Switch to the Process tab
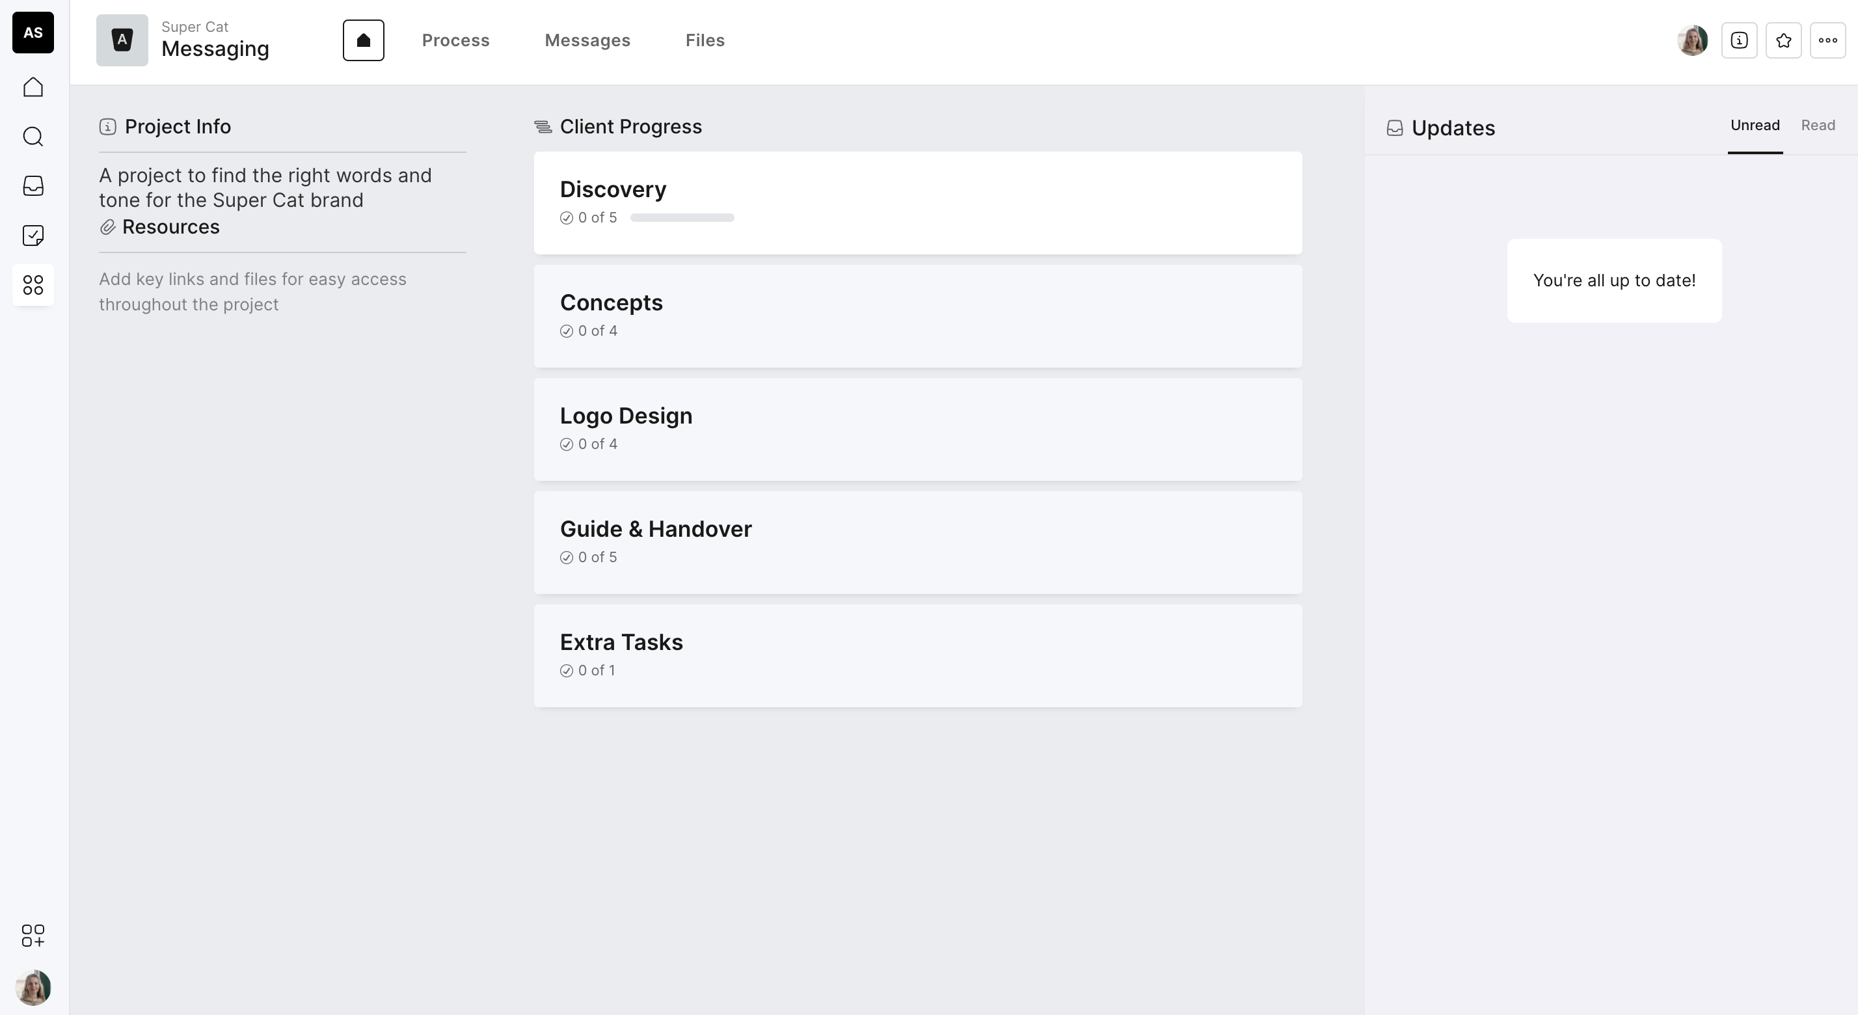The width and height of the screenshot is (1858, 1015). [455, 40]
